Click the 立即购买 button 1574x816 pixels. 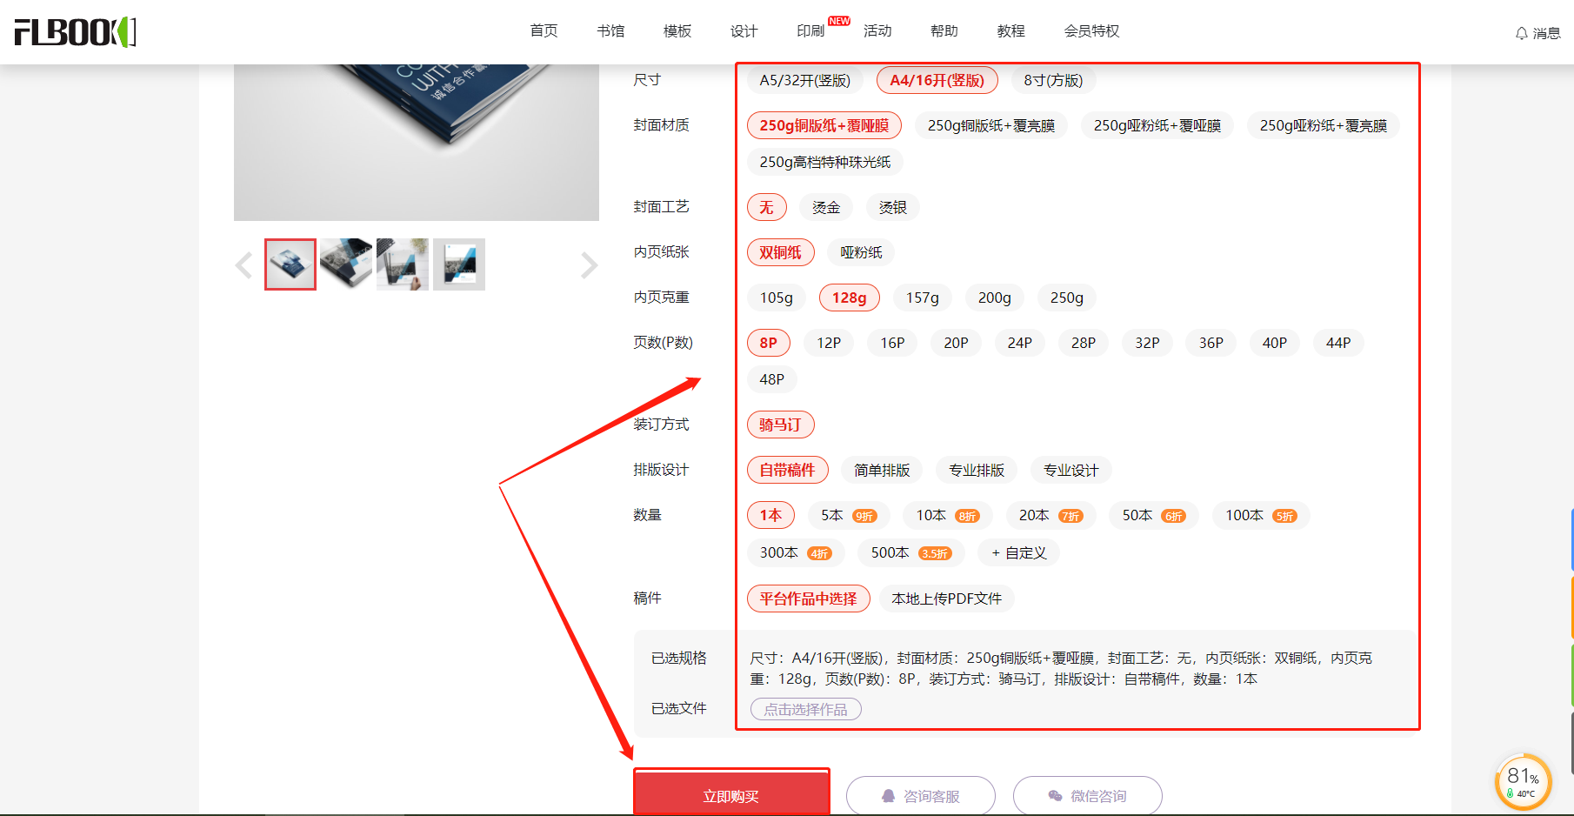(731, 795)
